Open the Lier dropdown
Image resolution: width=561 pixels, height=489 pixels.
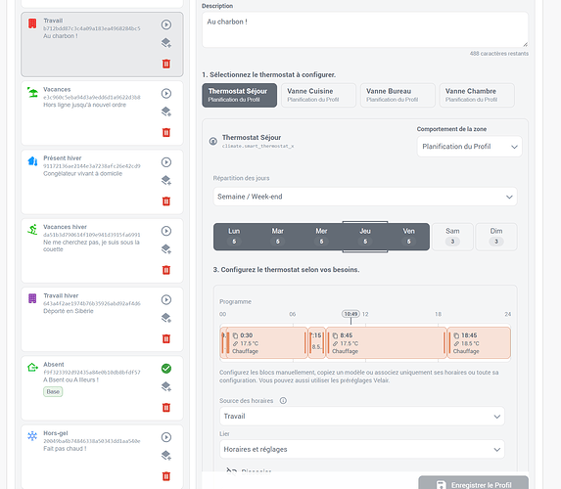[x=362, y=449]
